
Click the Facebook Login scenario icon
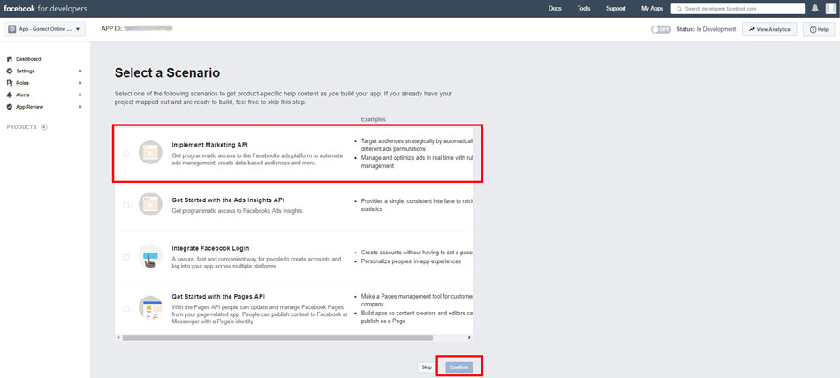[x=150, y=255]
